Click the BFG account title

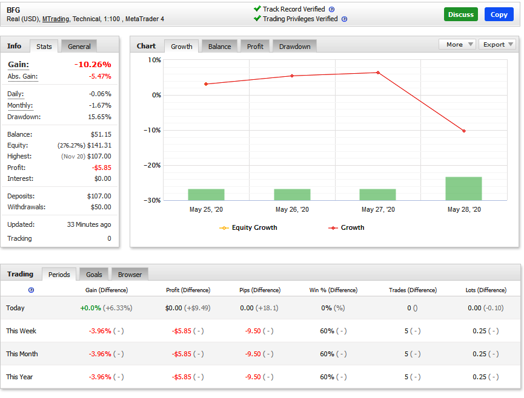pyautogui.click(x=13, y=10)
